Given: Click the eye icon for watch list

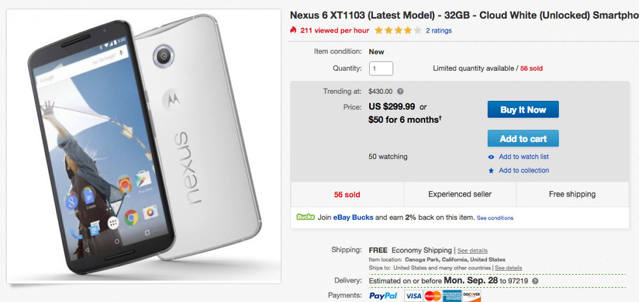Looking at the screenshot, I should click(491, 157).
